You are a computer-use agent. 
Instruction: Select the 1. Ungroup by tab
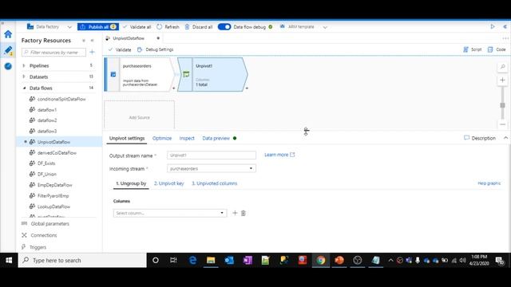(x=131, y=183)
